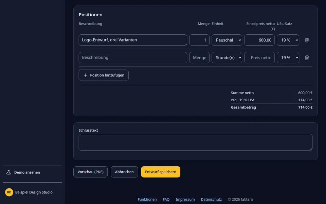Image resolution: width=326 pixels, height=204 pixels.
Task: Delete the empty second position row
Action: coord(307,58)
